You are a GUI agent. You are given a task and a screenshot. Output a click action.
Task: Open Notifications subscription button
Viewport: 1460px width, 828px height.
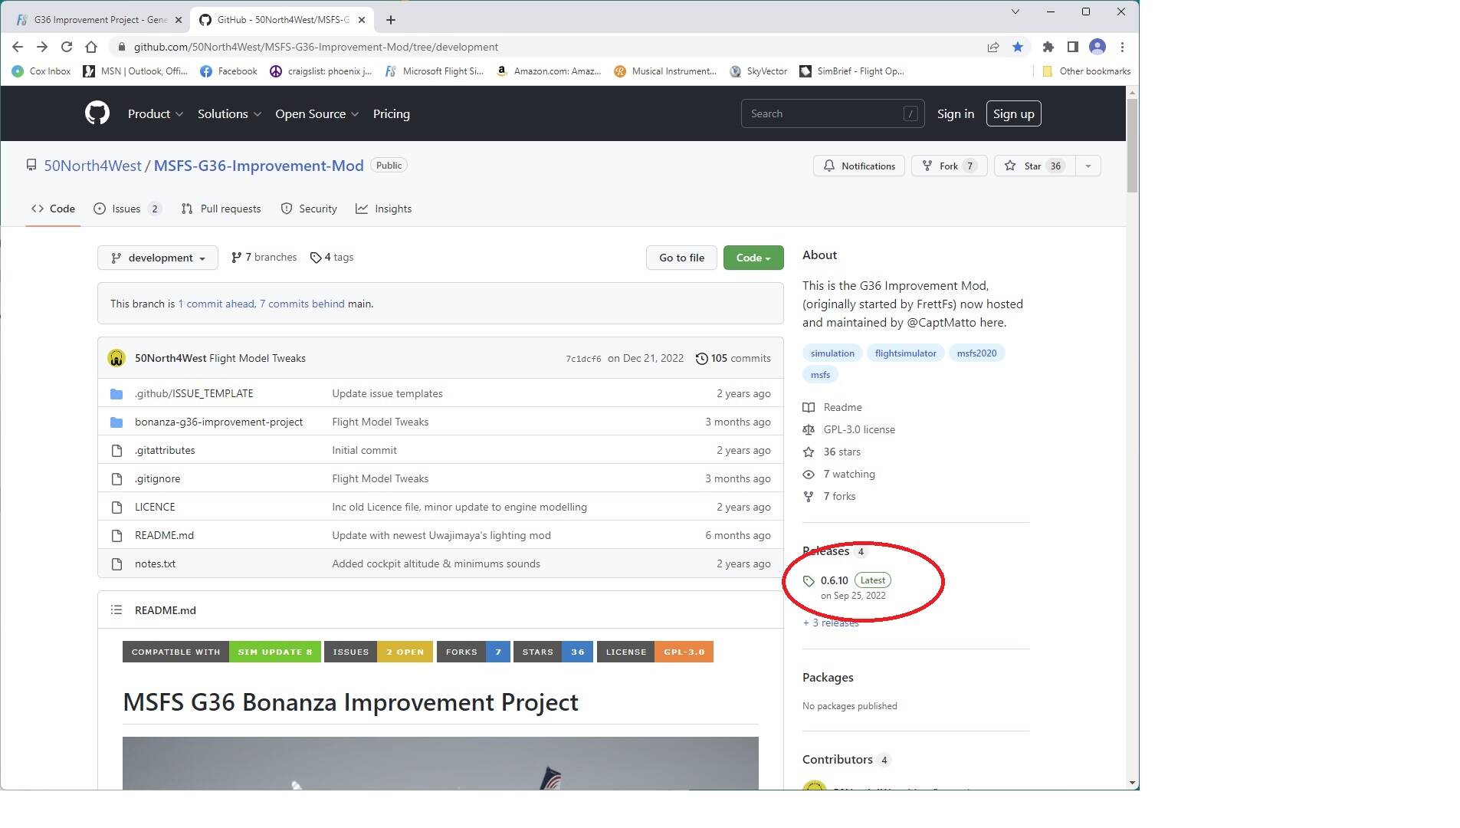pos(858,166)
